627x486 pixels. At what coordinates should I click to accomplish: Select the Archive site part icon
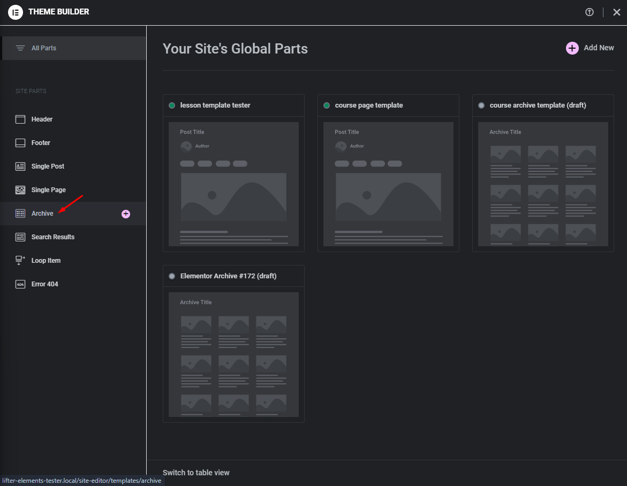[x=20, y=213]
